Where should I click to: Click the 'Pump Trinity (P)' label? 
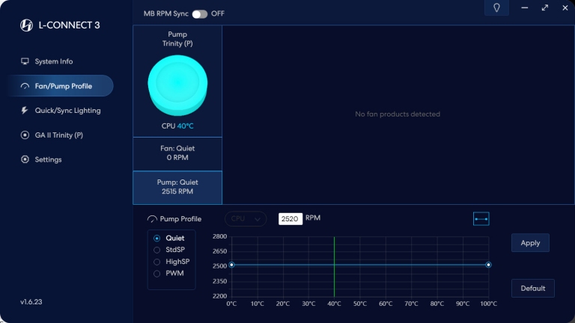tap(177, 39)
